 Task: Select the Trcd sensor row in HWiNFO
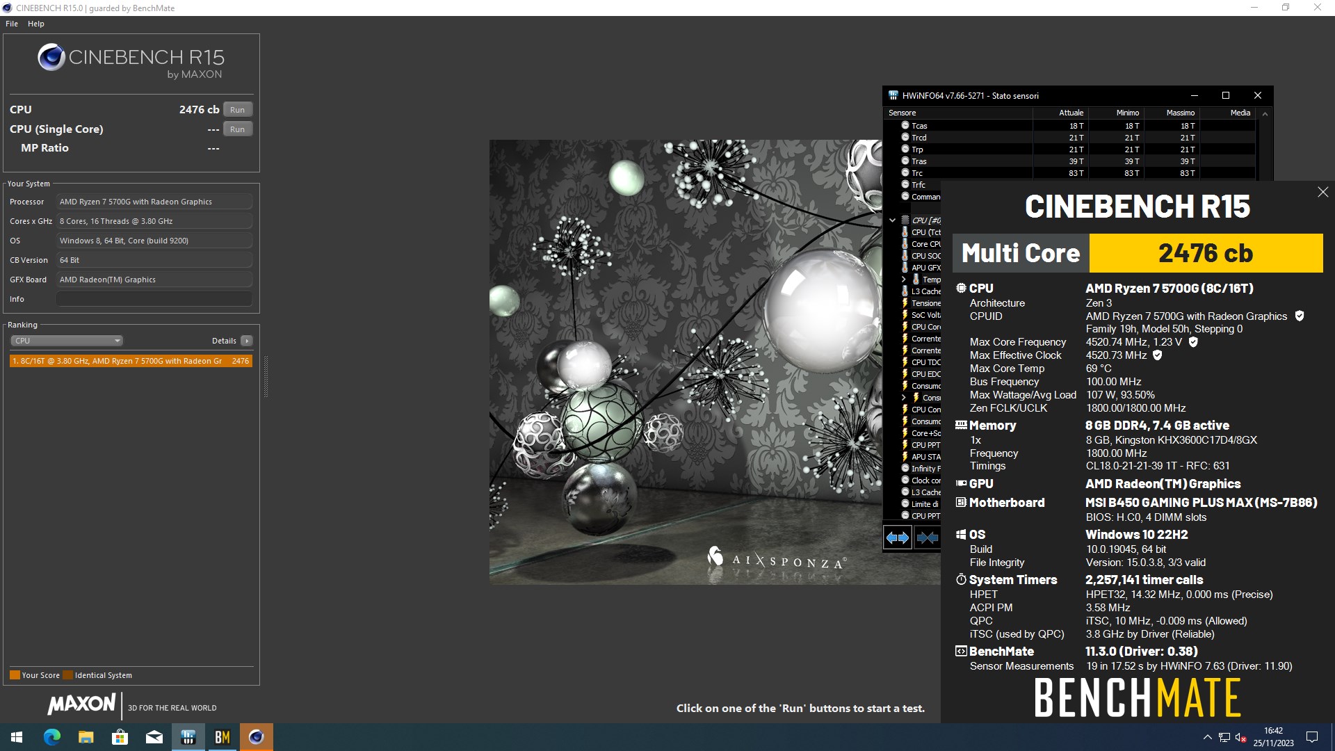(x=1069, y=138)
